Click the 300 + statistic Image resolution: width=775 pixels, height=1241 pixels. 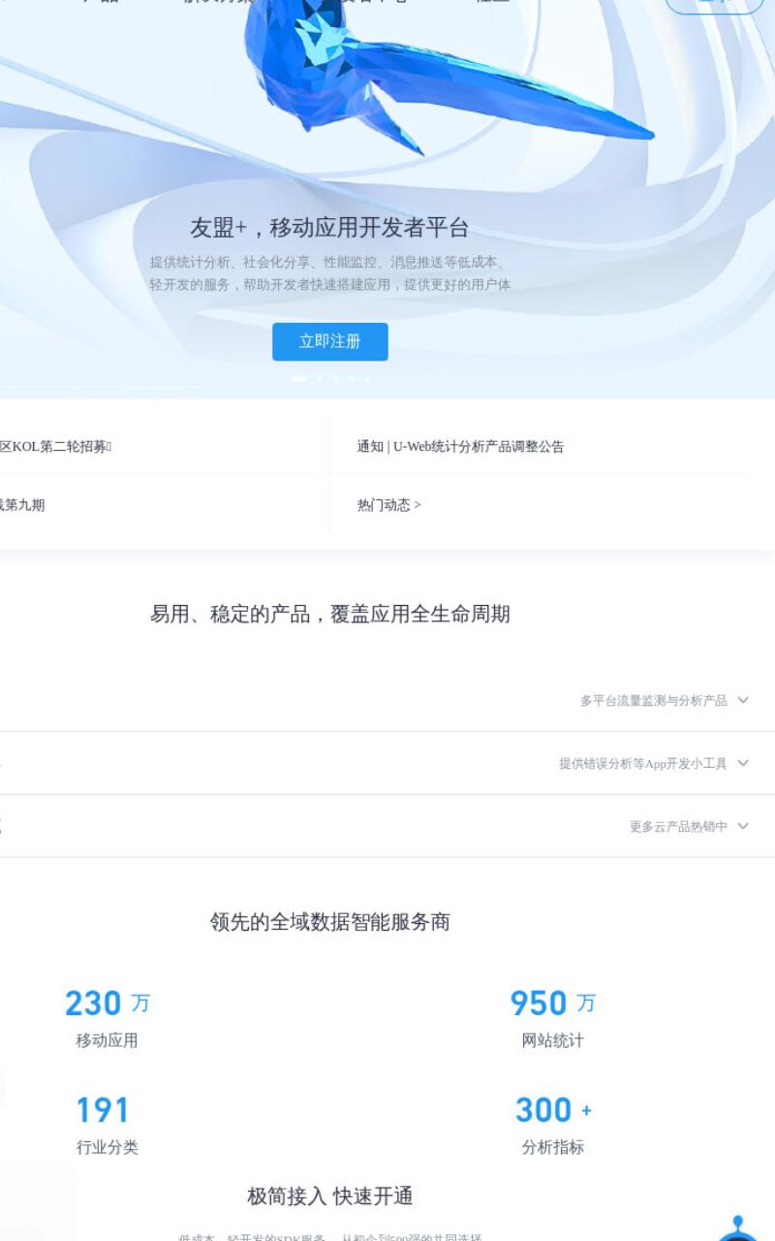[553, 1110]
